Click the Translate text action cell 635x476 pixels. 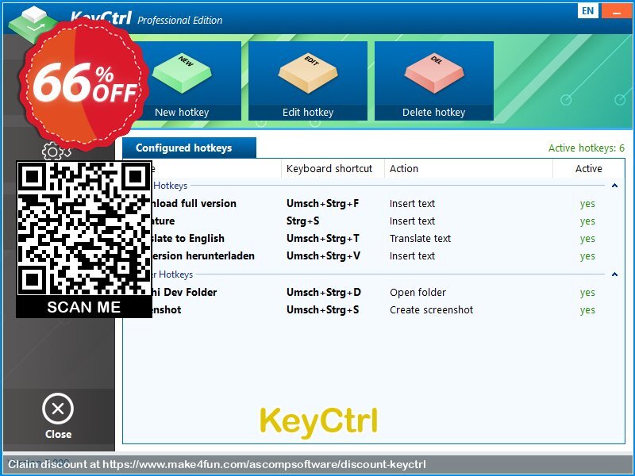tap(420, 239)
